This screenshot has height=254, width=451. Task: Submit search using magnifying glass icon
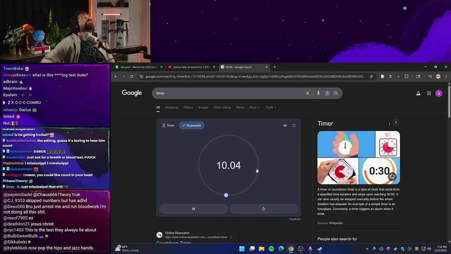(x=336, y=93)
